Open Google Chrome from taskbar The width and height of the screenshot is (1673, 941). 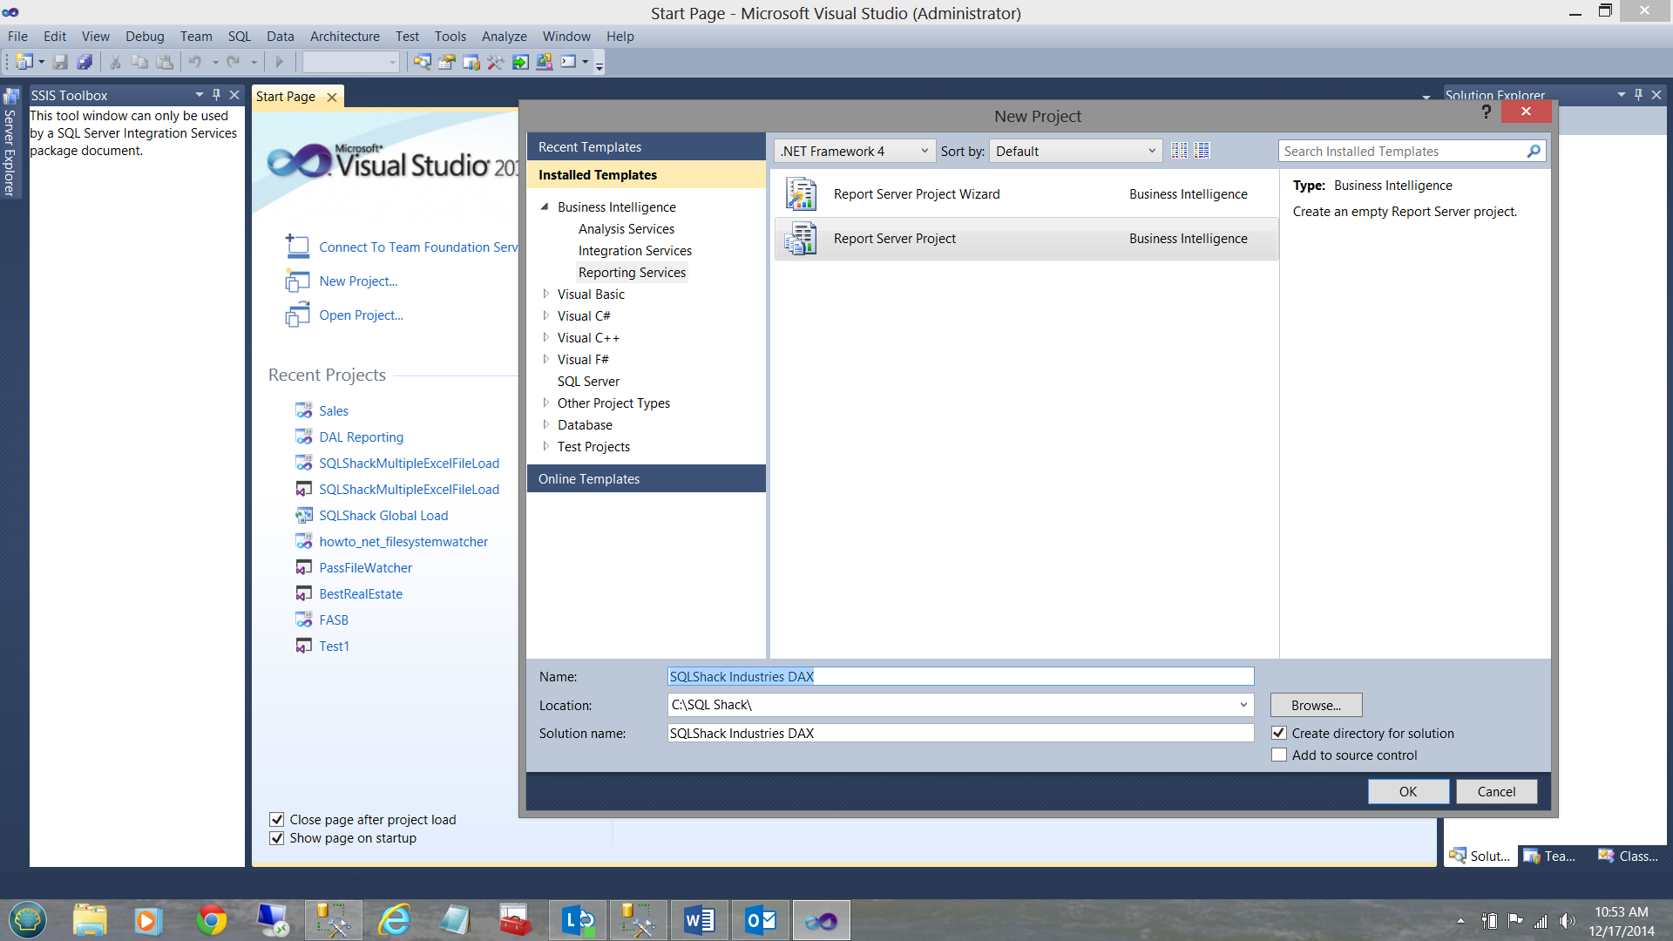(211, 920)
